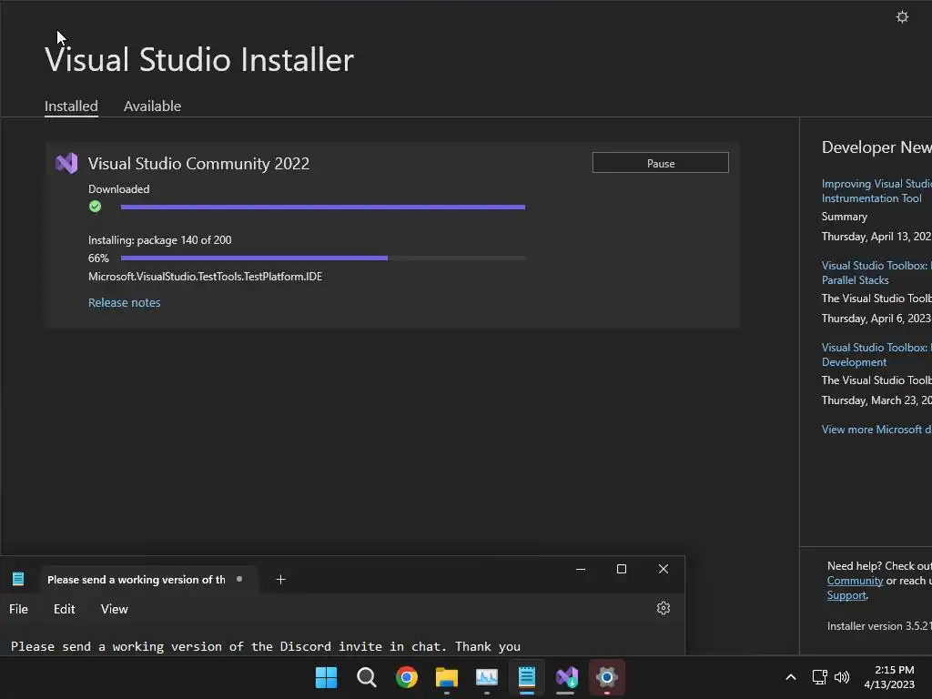Click the Summary text under the first news item
The width and height of the screenshot is (932, 699).
844,217
